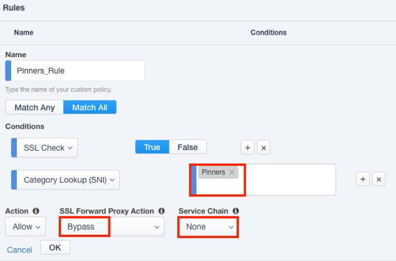Click info icon beside SSL Forward Proxy Action
This screenshot has height=261, width=396.
161,211
